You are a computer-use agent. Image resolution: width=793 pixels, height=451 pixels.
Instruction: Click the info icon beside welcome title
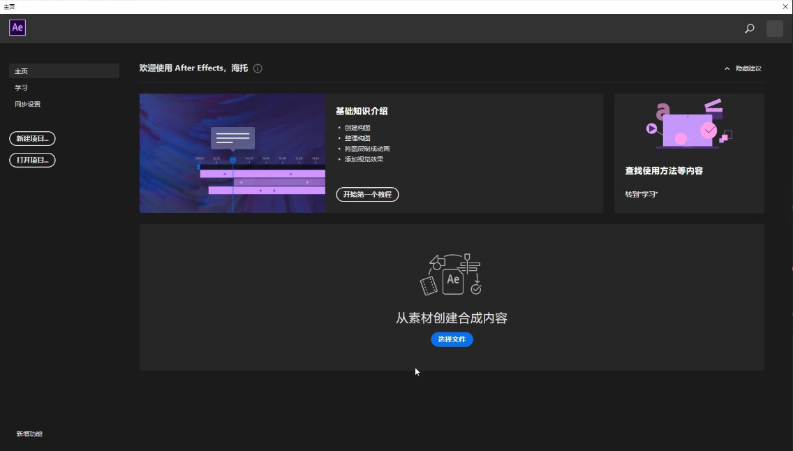coord(258,68)
